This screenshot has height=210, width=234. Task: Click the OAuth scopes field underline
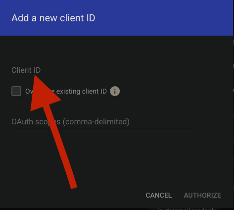coord(104,128)
